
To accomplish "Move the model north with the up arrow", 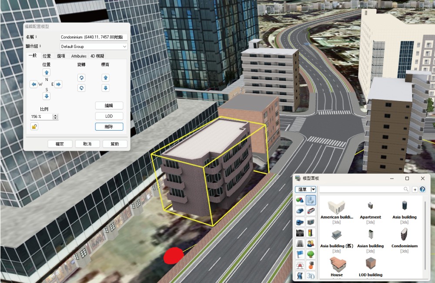I will coord(47,72).
